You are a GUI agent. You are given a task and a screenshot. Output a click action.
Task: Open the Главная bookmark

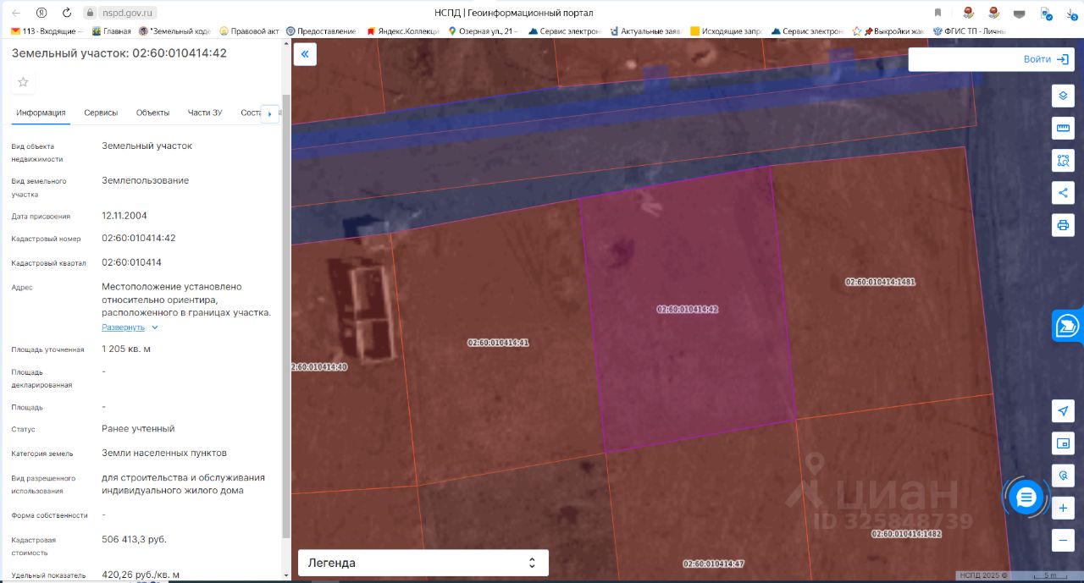click(111, 31)
